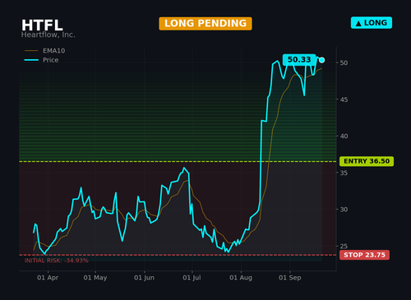The image size is (411, 300).
Task: Click the 01 Jul axis label
Action: click(192, 278)
